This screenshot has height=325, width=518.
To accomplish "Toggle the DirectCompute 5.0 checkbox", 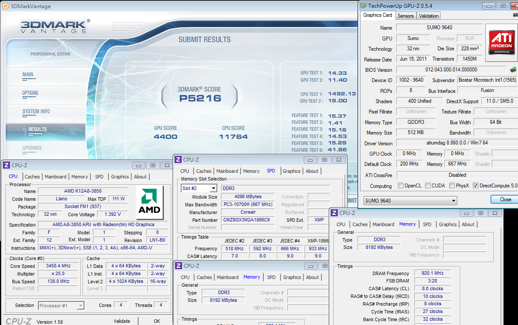I will (475, 186).
